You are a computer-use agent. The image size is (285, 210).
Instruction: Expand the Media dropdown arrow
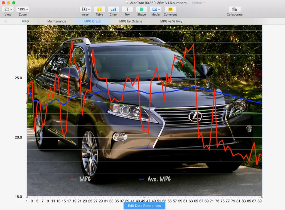[x=159, y=9]
